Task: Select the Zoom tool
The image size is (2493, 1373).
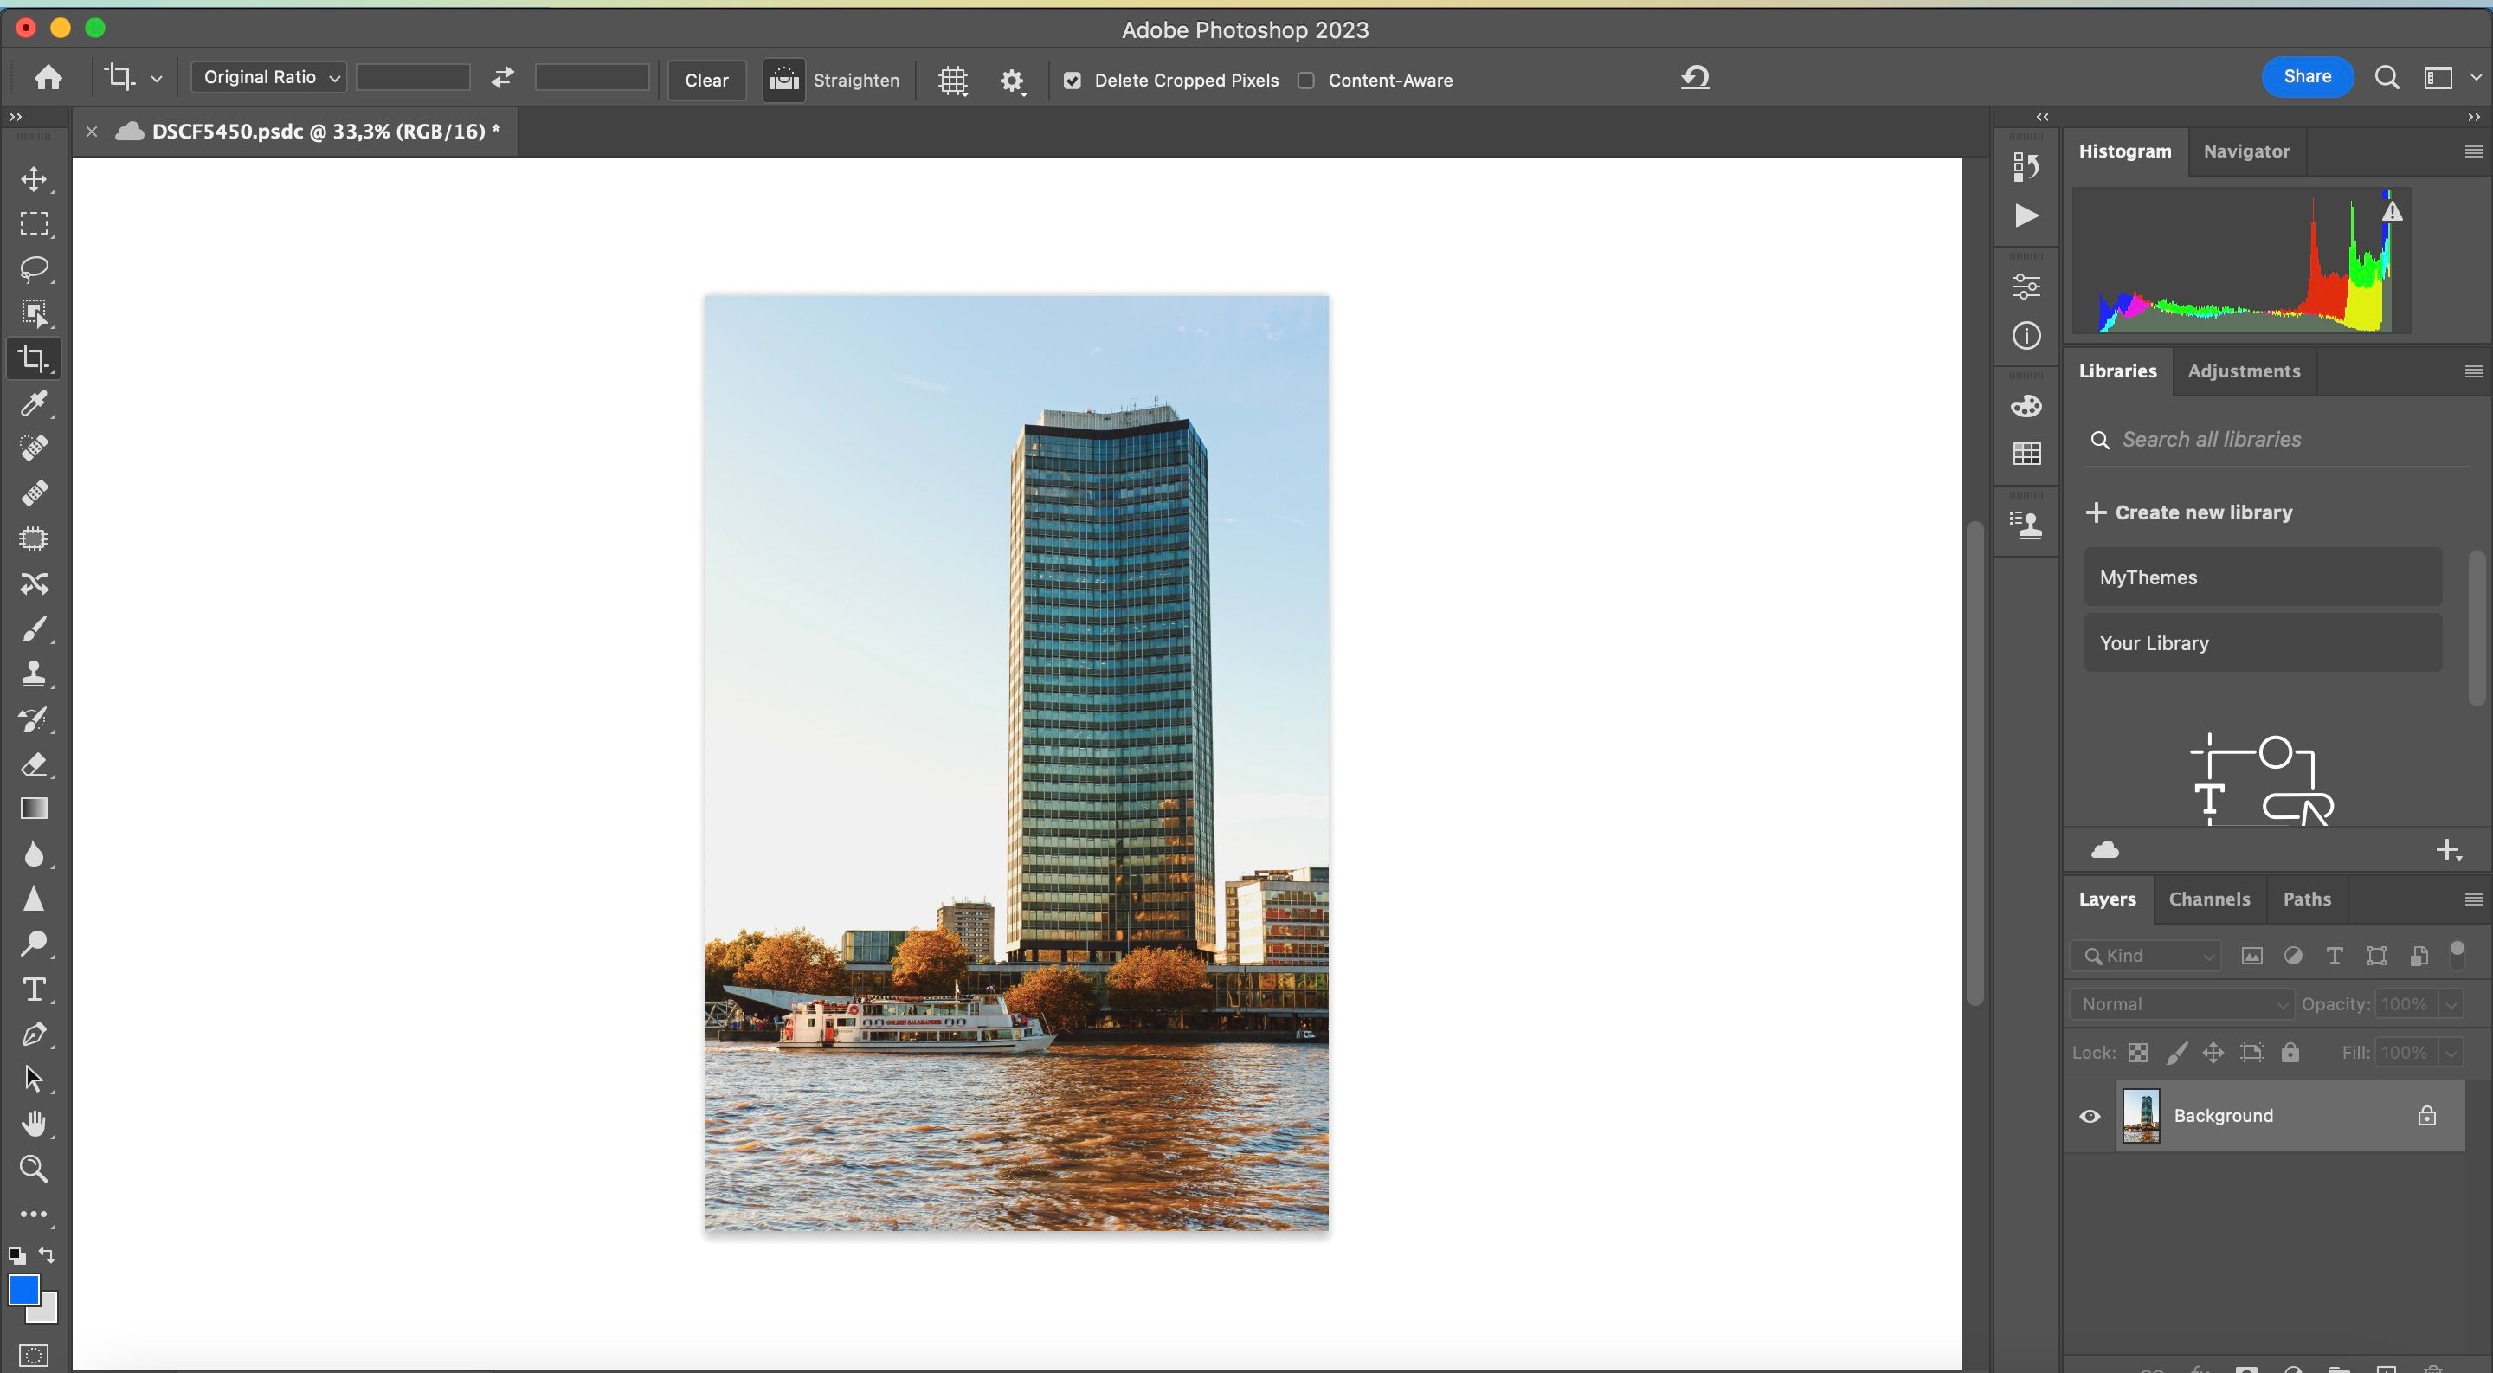Action: [x=35, y=1170]
